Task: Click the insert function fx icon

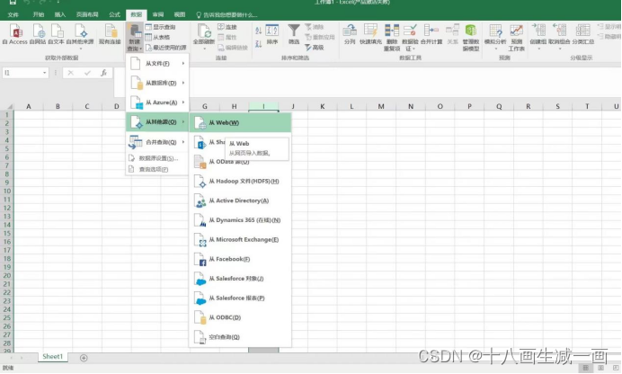Action: point(103,73)
